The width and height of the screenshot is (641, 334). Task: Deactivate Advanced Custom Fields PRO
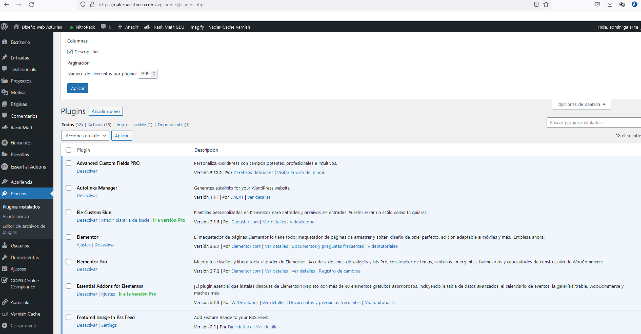(87, 171)
